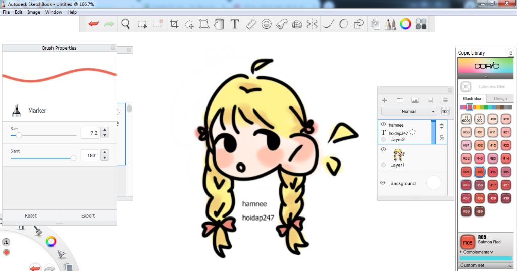This screenshot has width=517, height=271.
Task: Open the Help menu
Action: click(x=72, y=12)
